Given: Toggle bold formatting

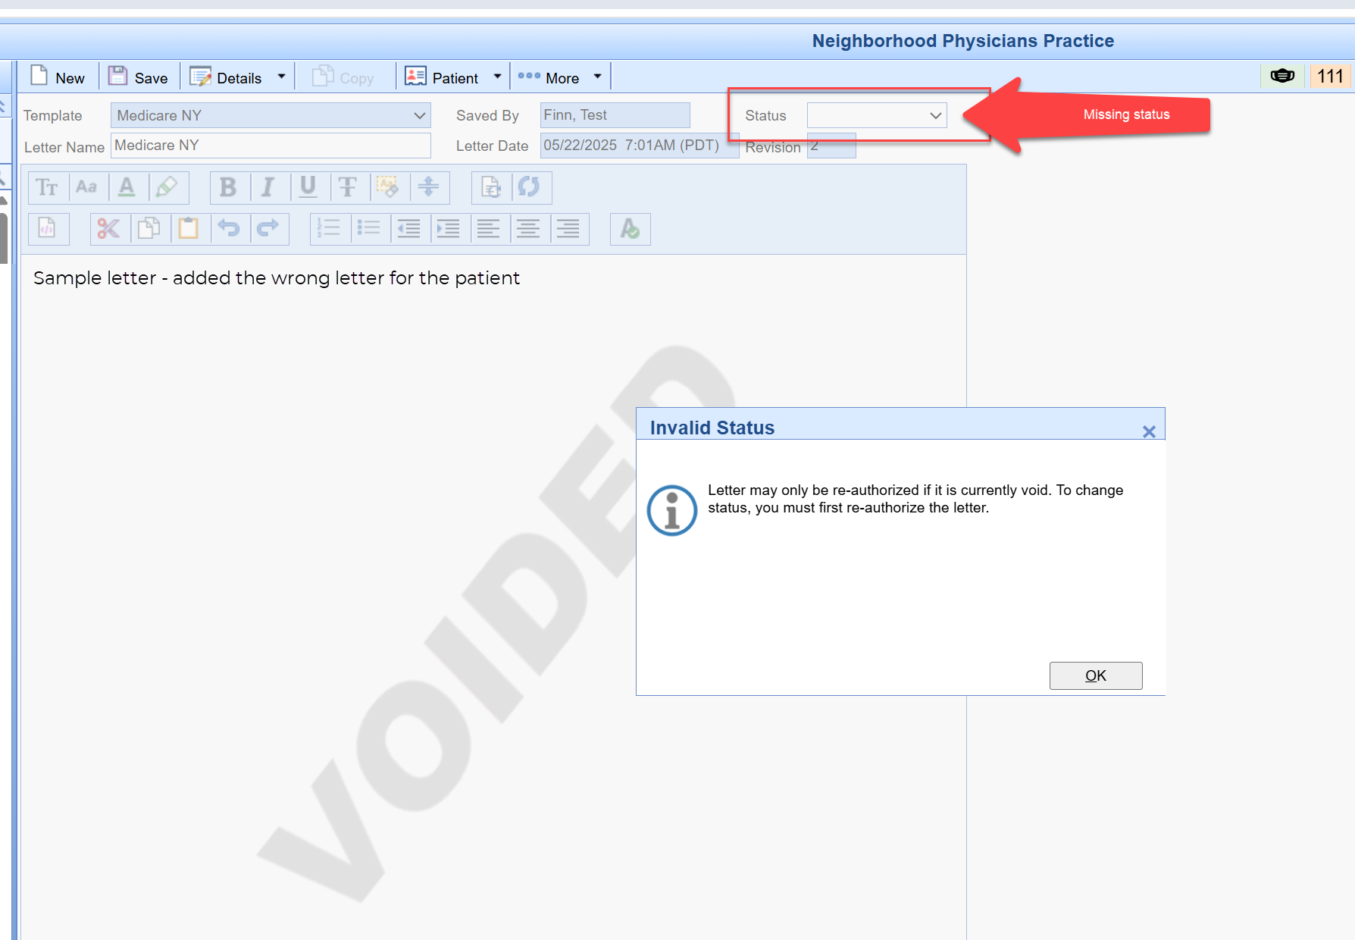Looking at the screenshot, I should [x=228, y=187].
